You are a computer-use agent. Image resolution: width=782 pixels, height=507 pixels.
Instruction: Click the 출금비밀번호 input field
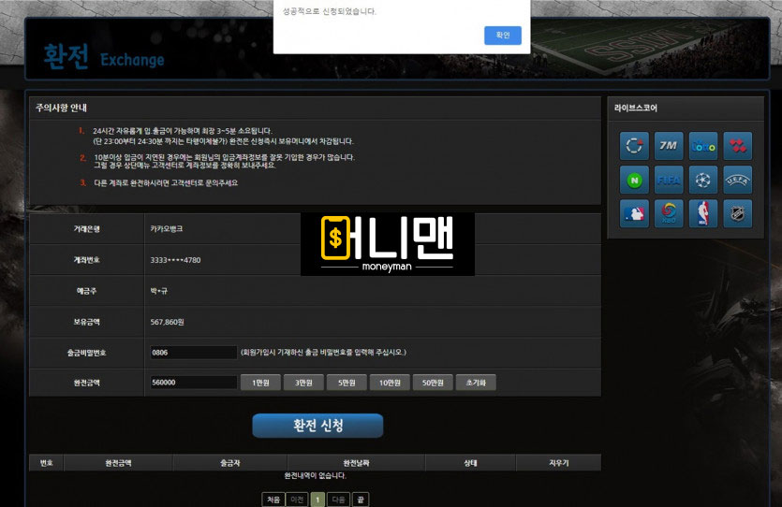(x=193, y=353)
